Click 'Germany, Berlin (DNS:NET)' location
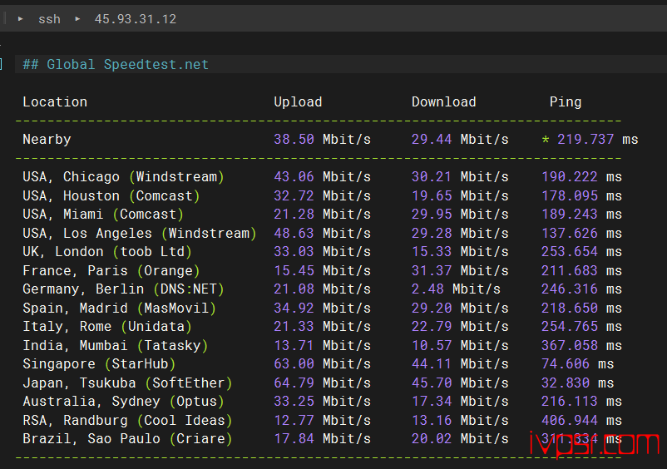 [123, 289]
